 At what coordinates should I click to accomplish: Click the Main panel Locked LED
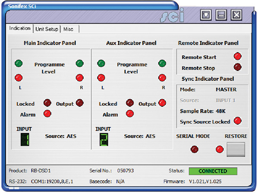(x=47, y=103)
